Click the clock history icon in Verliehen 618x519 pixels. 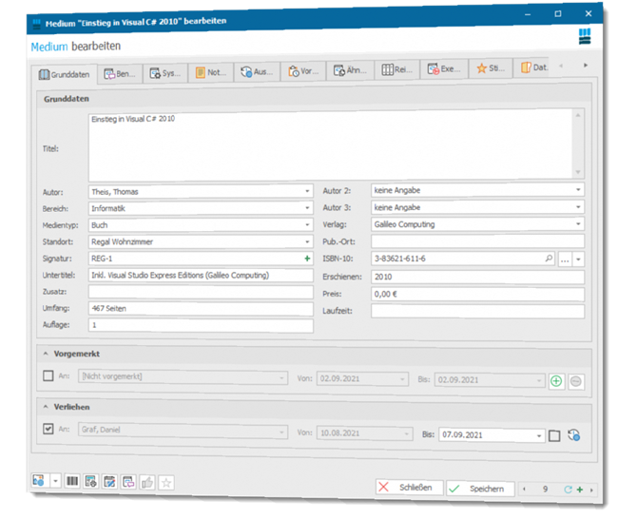574,435
